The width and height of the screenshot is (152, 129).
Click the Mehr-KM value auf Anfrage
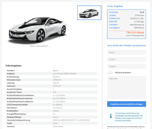pos(139,21)
